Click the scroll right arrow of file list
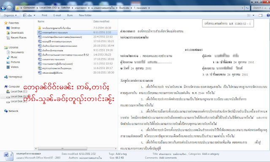The width and height of the screenshot is (270, 162). [x=116, y=149]
